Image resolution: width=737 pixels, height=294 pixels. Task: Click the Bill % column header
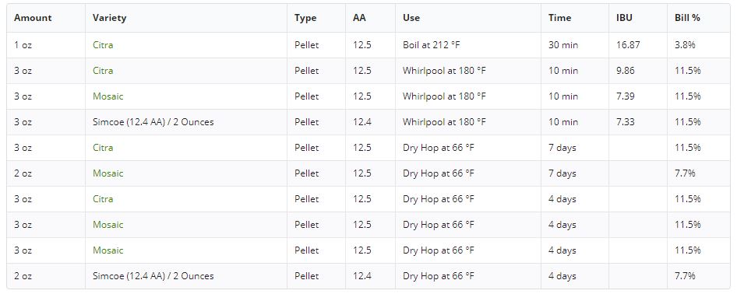[687, 18]
